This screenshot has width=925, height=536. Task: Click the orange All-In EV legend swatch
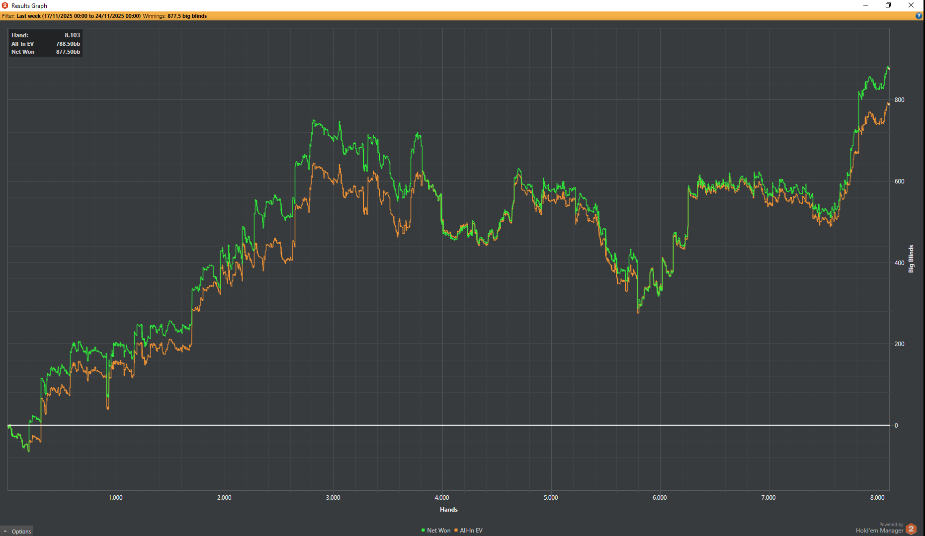pos(456,531)
